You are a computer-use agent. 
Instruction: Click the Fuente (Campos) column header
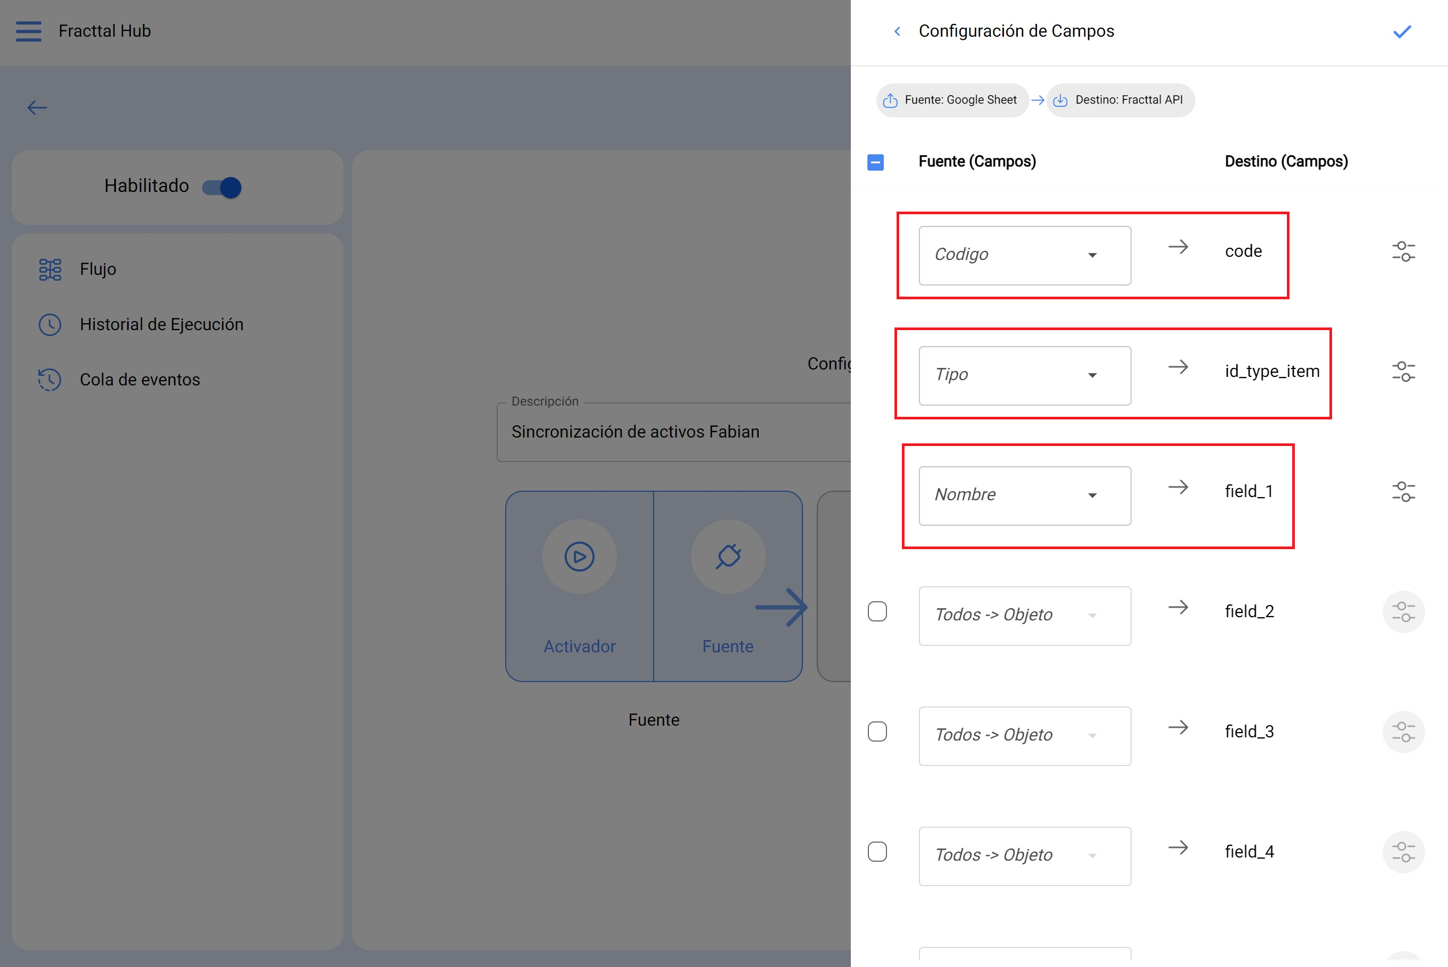(x=977, y=162)
